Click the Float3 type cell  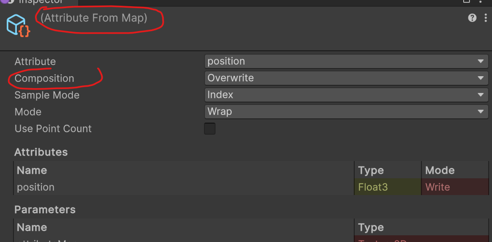(388, 187)
